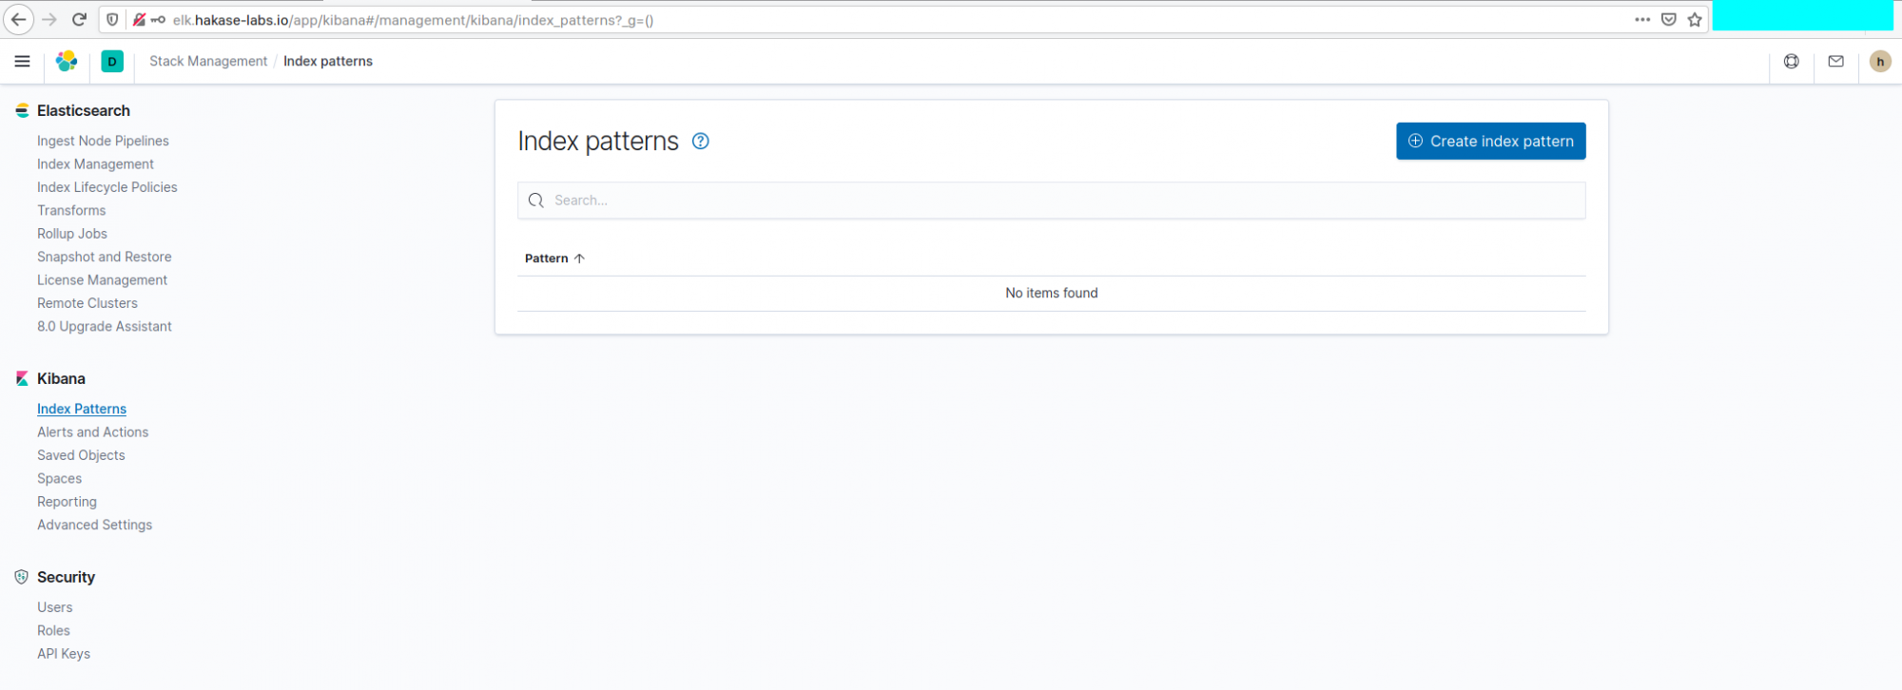The height and width of the screenshot is (690, 1902).
Task: Click Stack Management breadcrumb link
Action: [208, 61]
